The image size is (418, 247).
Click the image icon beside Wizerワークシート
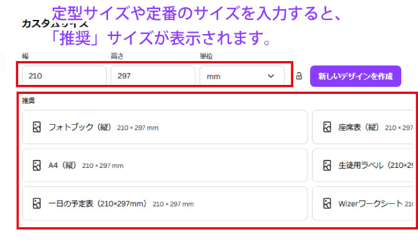[327, 203]
